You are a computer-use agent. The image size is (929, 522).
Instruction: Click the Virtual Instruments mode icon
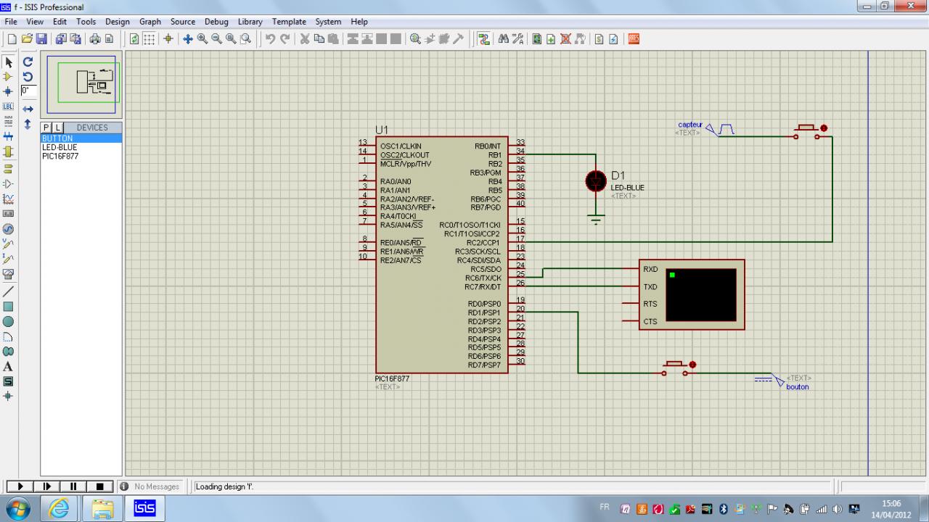click(9, 274)
